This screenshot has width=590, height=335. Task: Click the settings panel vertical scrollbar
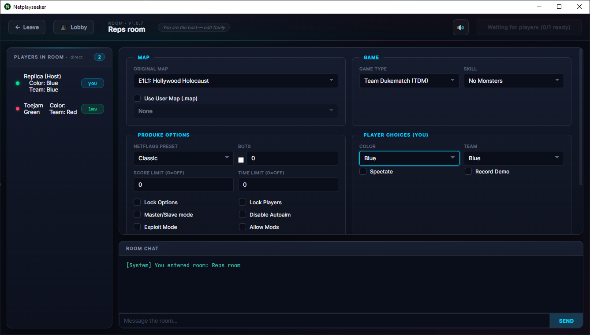[581, 118]
